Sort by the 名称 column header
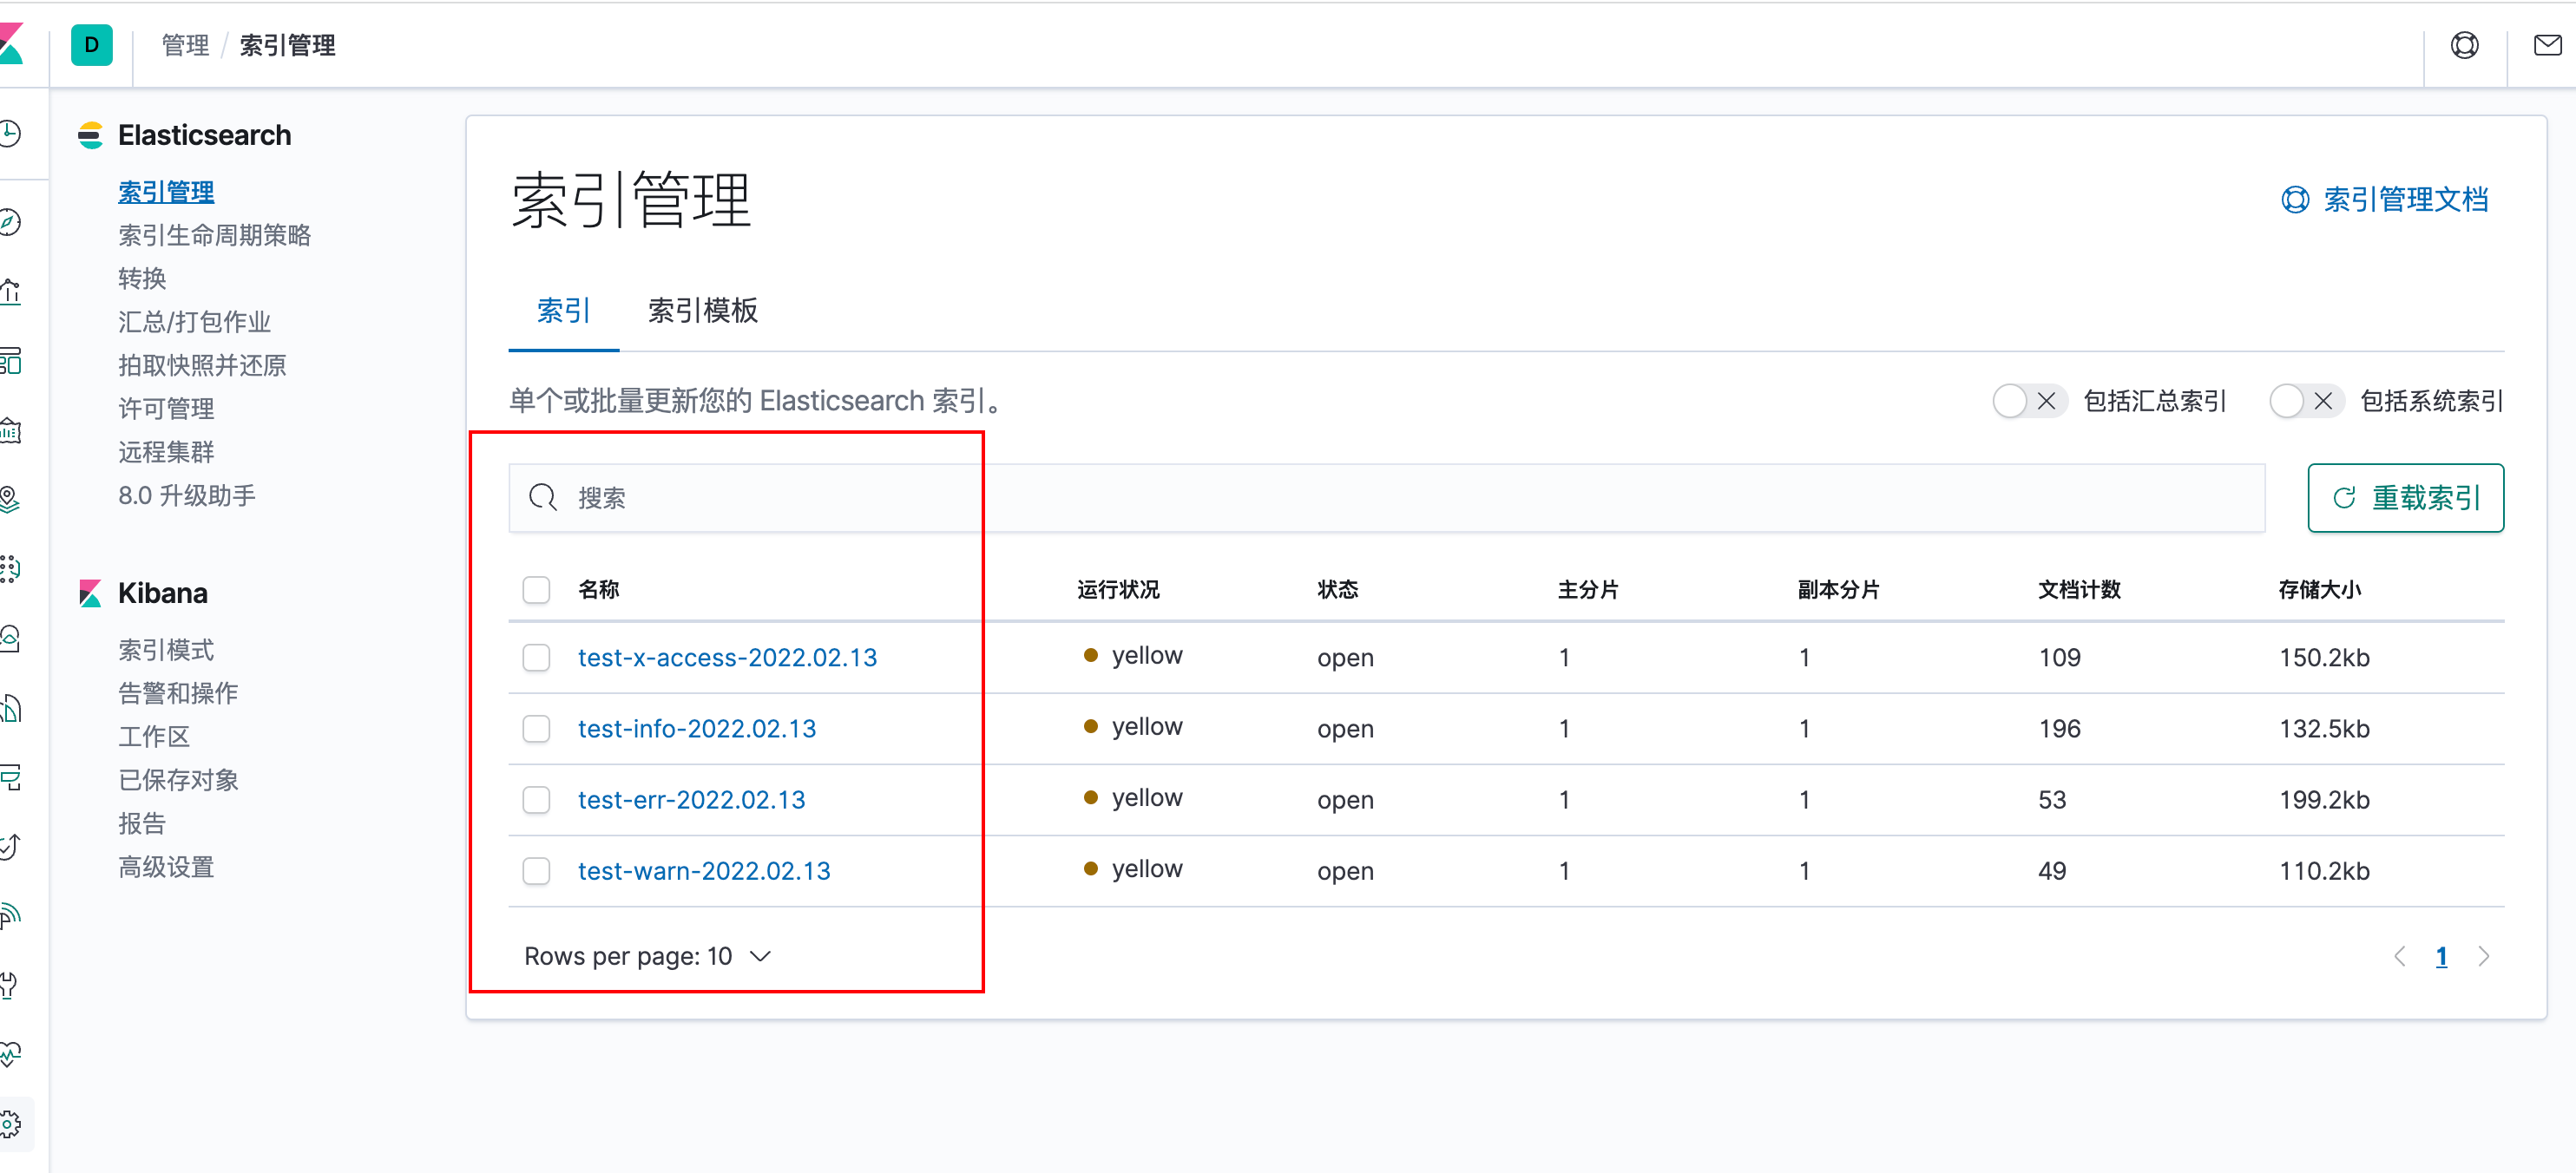This screenshot has width=2576, height=1173. click(599, 590)
